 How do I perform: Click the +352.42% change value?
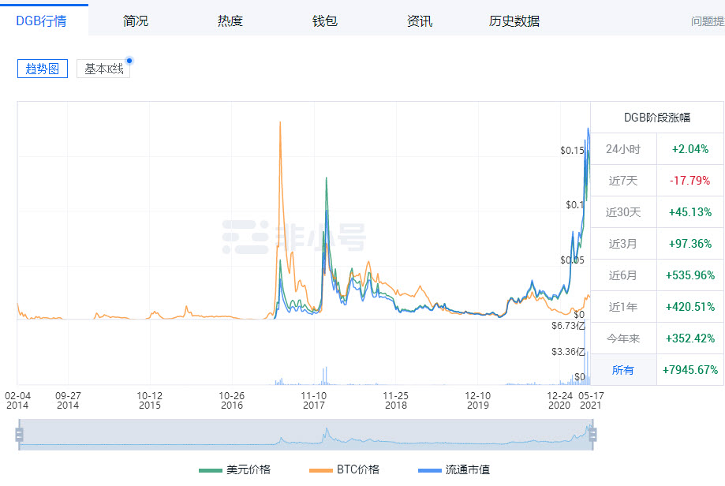(689, 338)
